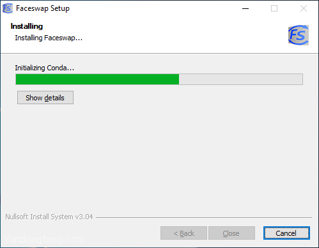Click the bold "Installing" heading
This screenshot has height=248, width=319.
(x=27, y=26)
